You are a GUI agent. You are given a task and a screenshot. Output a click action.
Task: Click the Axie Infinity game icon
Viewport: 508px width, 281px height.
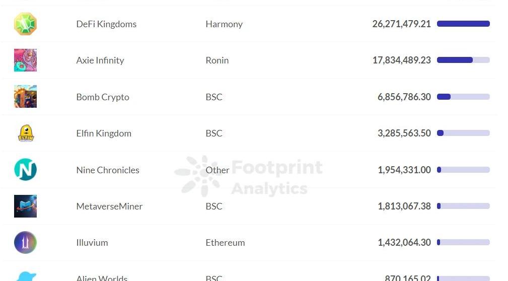coord(25,60)
